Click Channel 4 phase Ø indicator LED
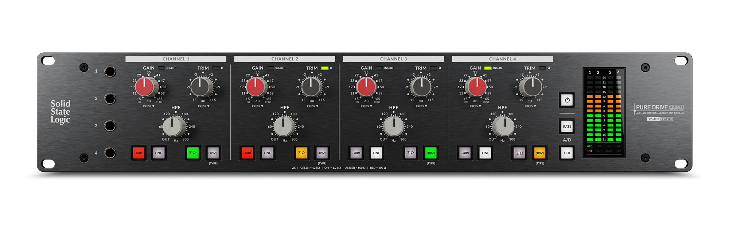 coord(542,68)
